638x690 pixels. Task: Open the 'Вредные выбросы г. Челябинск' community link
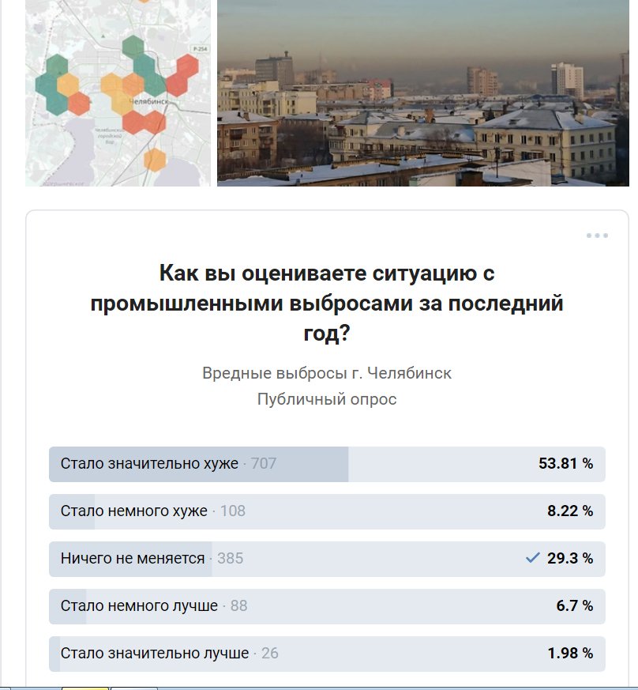tap(327, 373)
